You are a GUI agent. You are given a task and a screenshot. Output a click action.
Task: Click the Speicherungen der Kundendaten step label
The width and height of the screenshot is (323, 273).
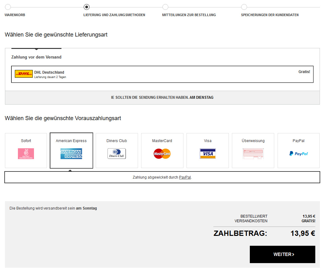pyautogui.click(x=270, y=15)
